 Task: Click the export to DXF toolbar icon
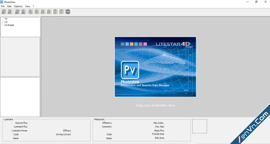[43, 12]
